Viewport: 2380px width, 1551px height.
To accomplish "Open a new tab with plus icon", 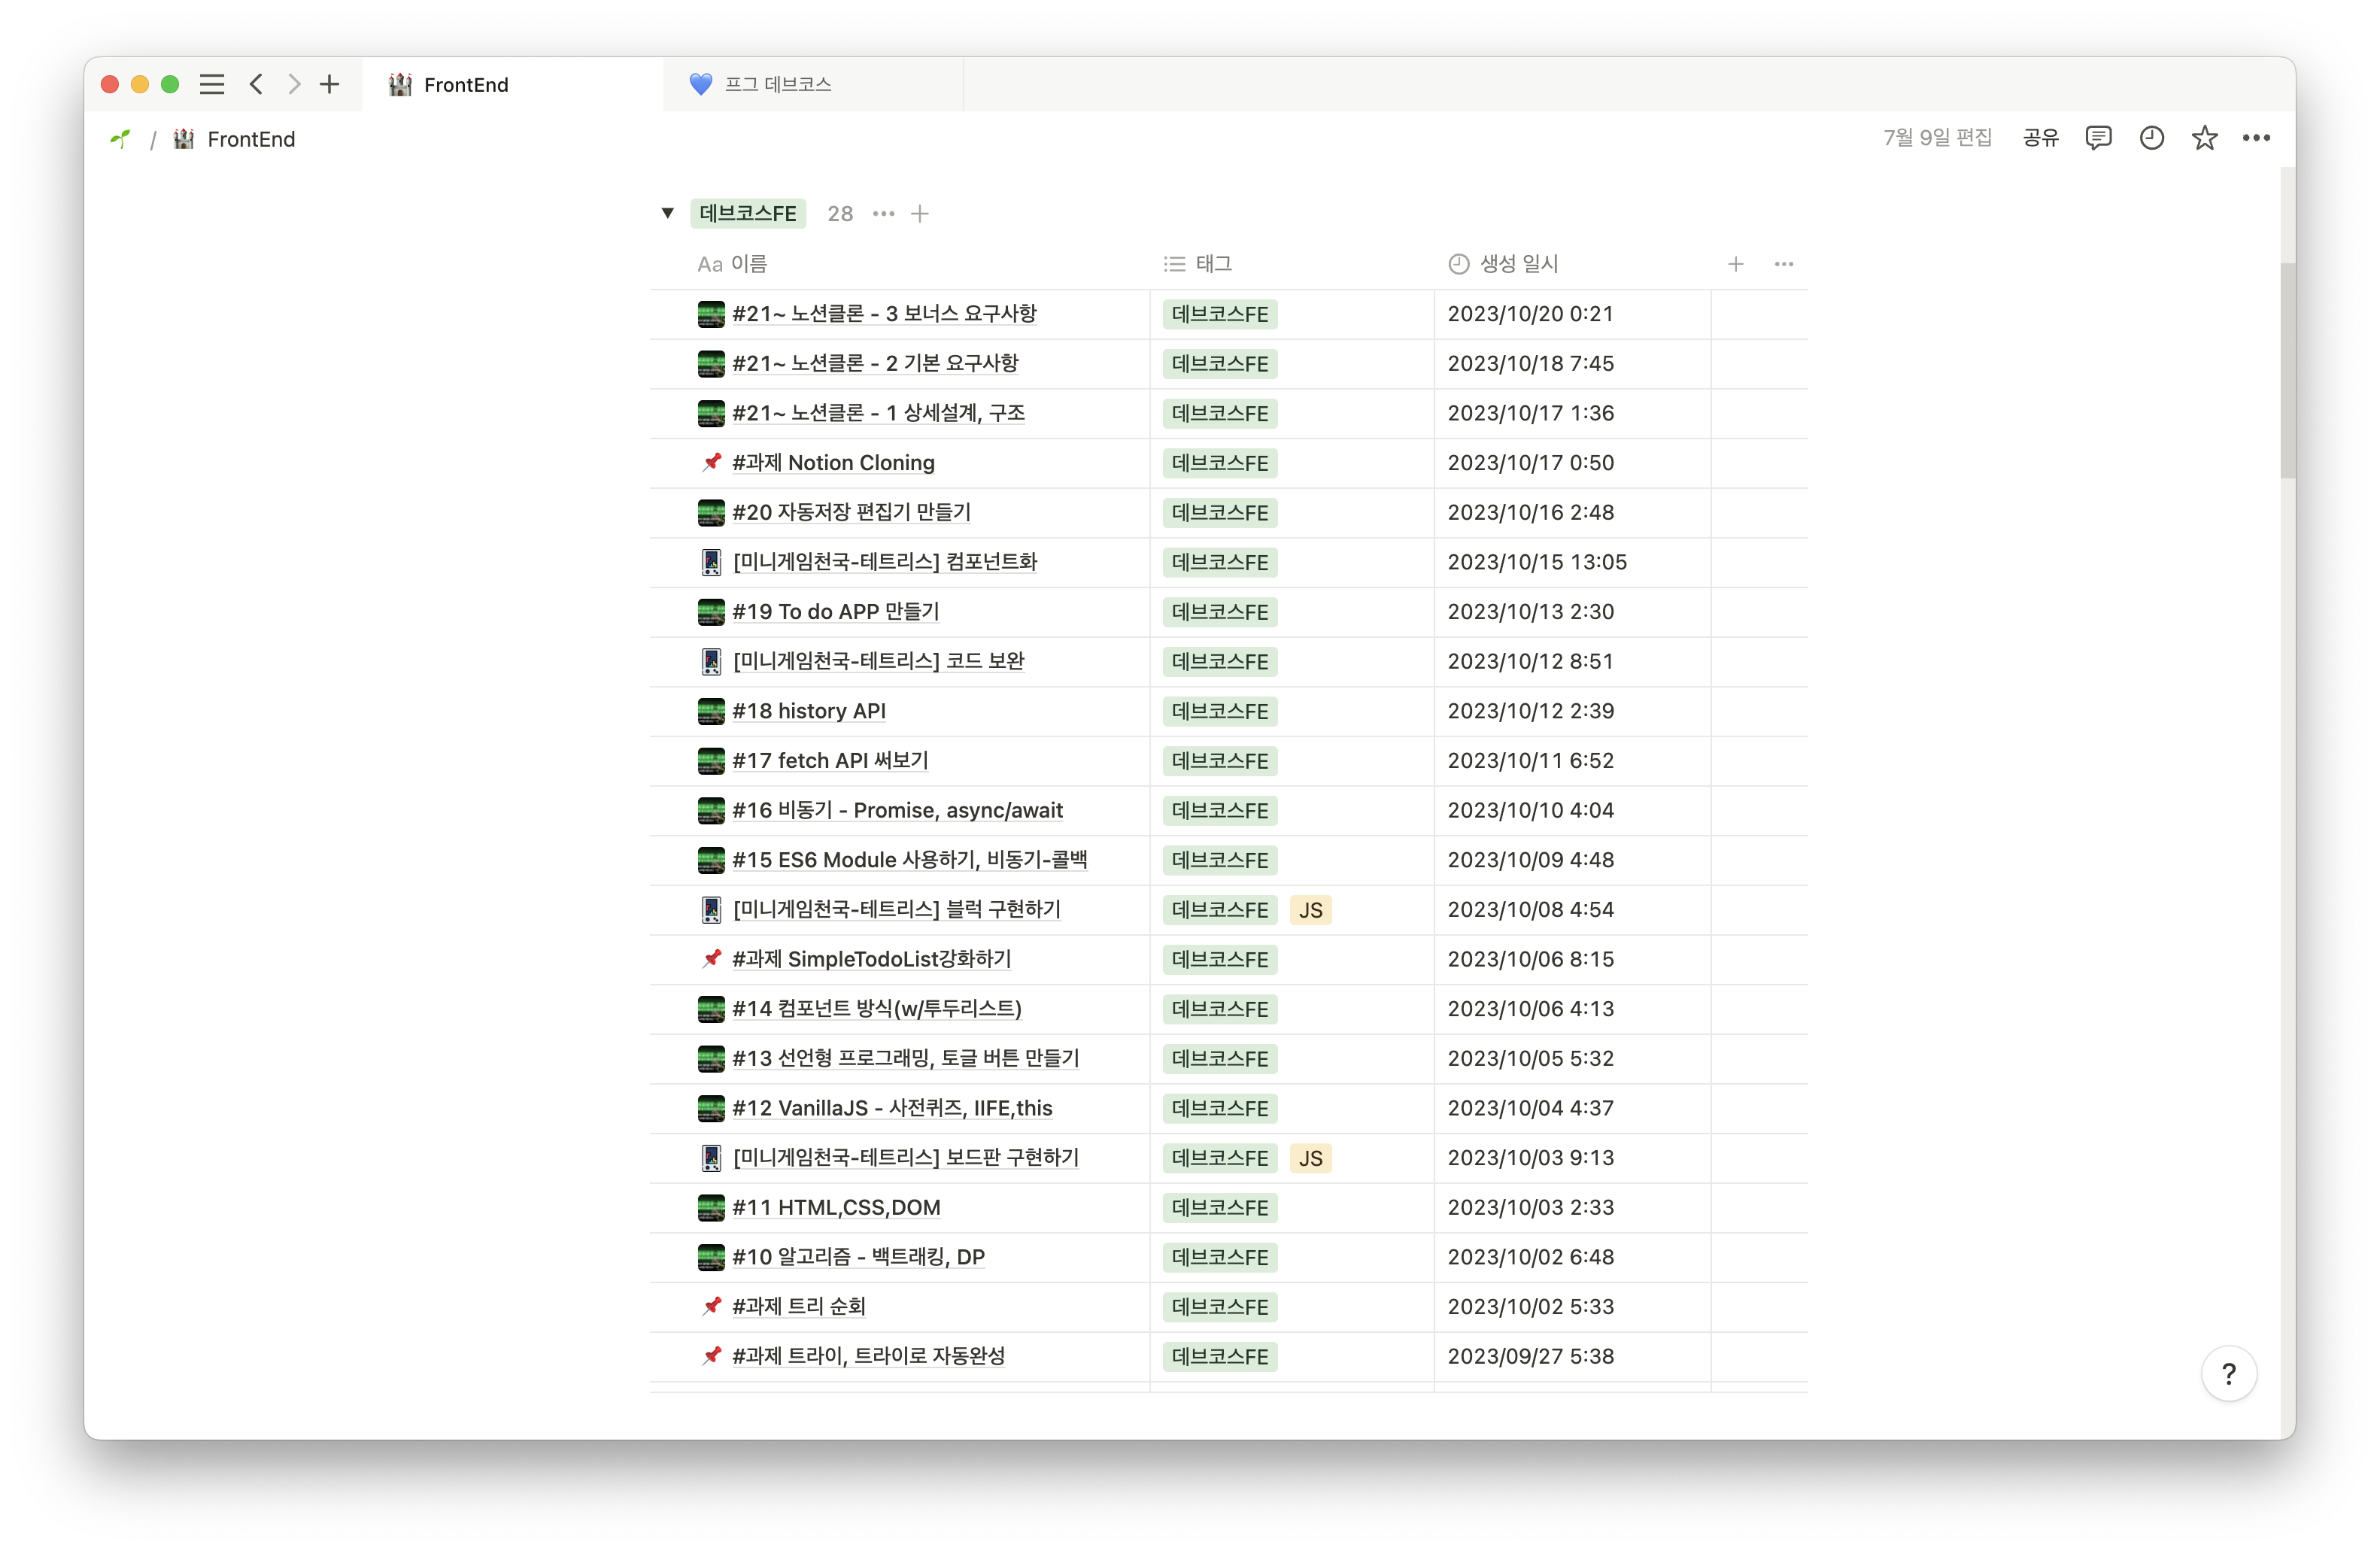I will click(329, 85).
